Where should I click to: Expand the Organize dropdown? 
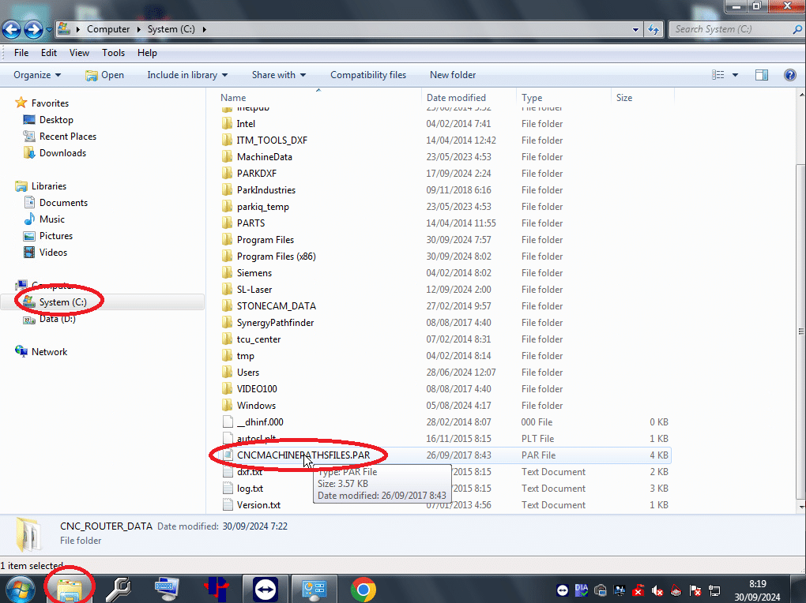37,75
